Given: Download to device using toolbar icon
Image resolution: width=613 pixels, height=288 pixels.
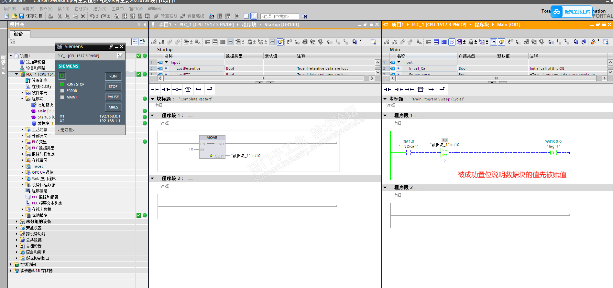Looking at the screenshot, I should (x=125, y=16).
